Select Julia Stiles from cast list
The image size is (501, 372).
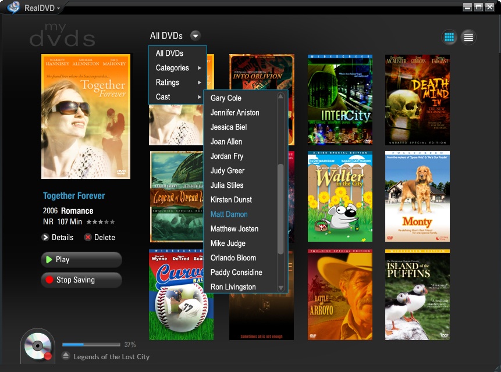tap(226, 185)
